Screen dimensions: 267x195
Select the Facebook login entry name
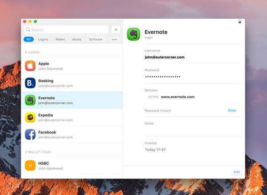[x=47, y=132]
